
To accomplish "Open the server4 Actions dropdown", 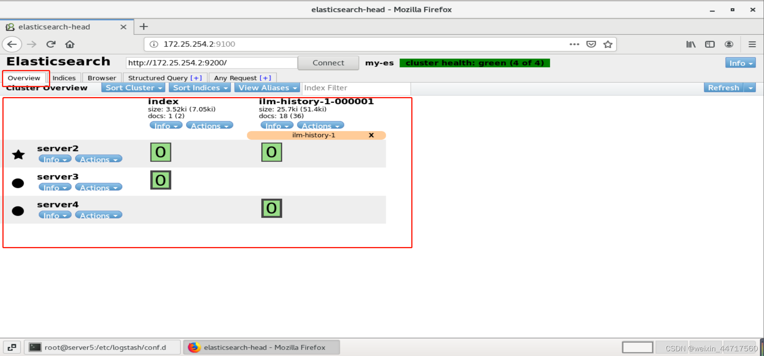I will click(98, 215).
